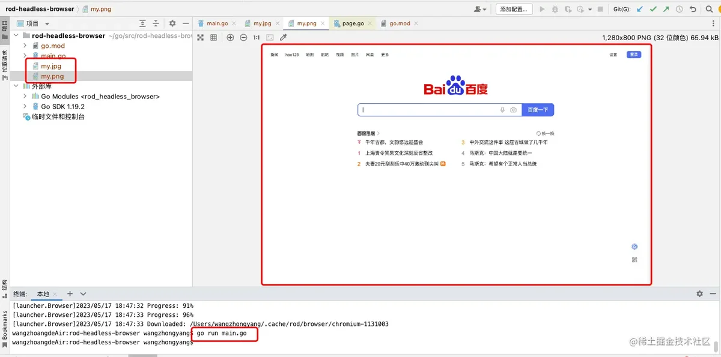Close the go.mod editor tab
Viewport: 721px width, 357px height.
point(416,23)
